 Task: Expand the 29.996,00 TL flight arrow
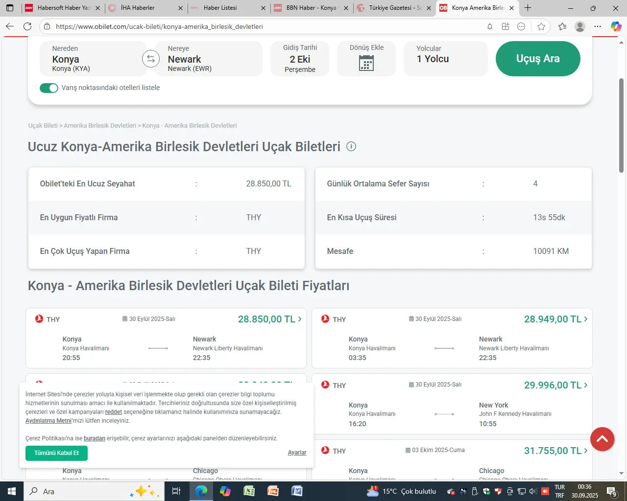click(586, 385)
